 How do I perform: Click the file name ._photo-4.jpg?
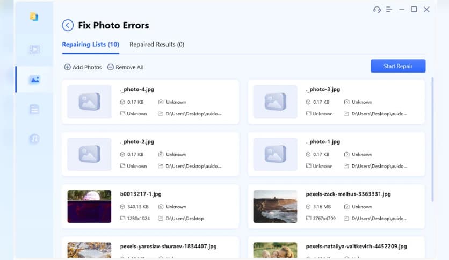[137, 89]
